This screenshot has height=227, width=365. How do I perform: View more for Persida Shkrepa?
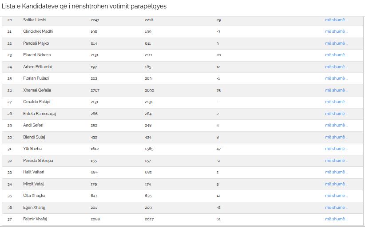(337, 161)
